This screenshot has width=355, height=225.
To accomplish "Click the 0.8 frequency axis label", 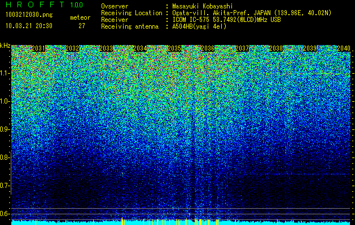I will (x=5, y=157).
